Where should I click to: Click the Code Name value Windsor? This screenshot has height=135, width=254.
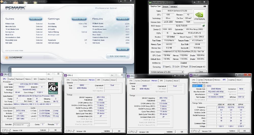tap(21, 87)
